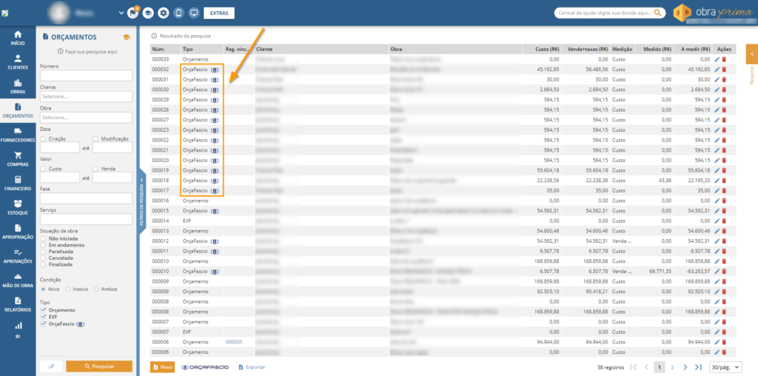Screen dimensions: 758x376
Task: Tick the Venda value checkbox
Action: [95, 169]
